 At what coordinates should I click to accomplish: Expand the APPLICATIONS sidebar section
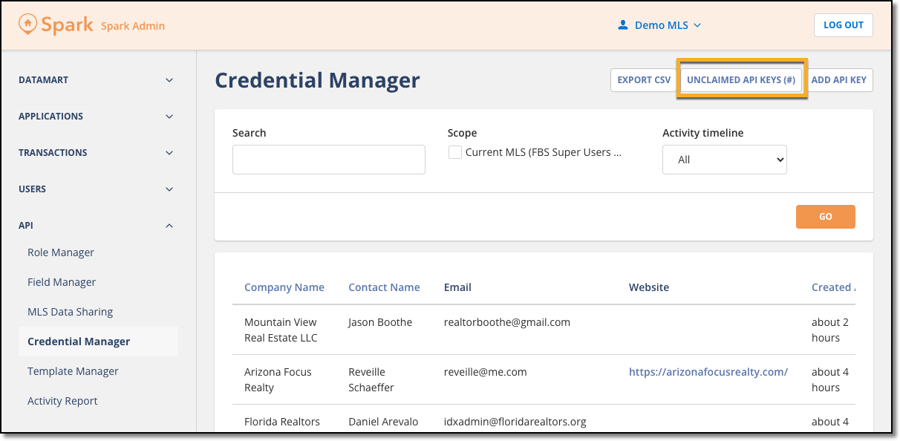97,117
